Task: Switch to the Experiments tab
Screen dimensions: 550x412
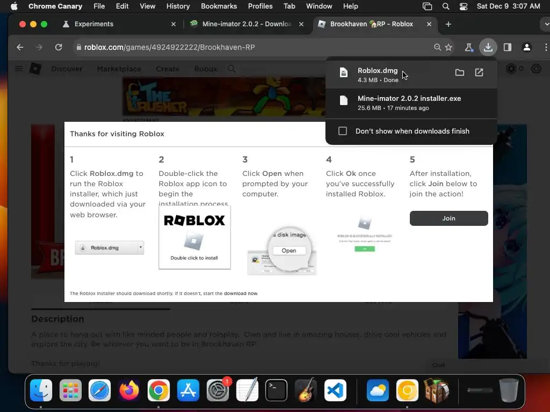Action: point(119,24)
